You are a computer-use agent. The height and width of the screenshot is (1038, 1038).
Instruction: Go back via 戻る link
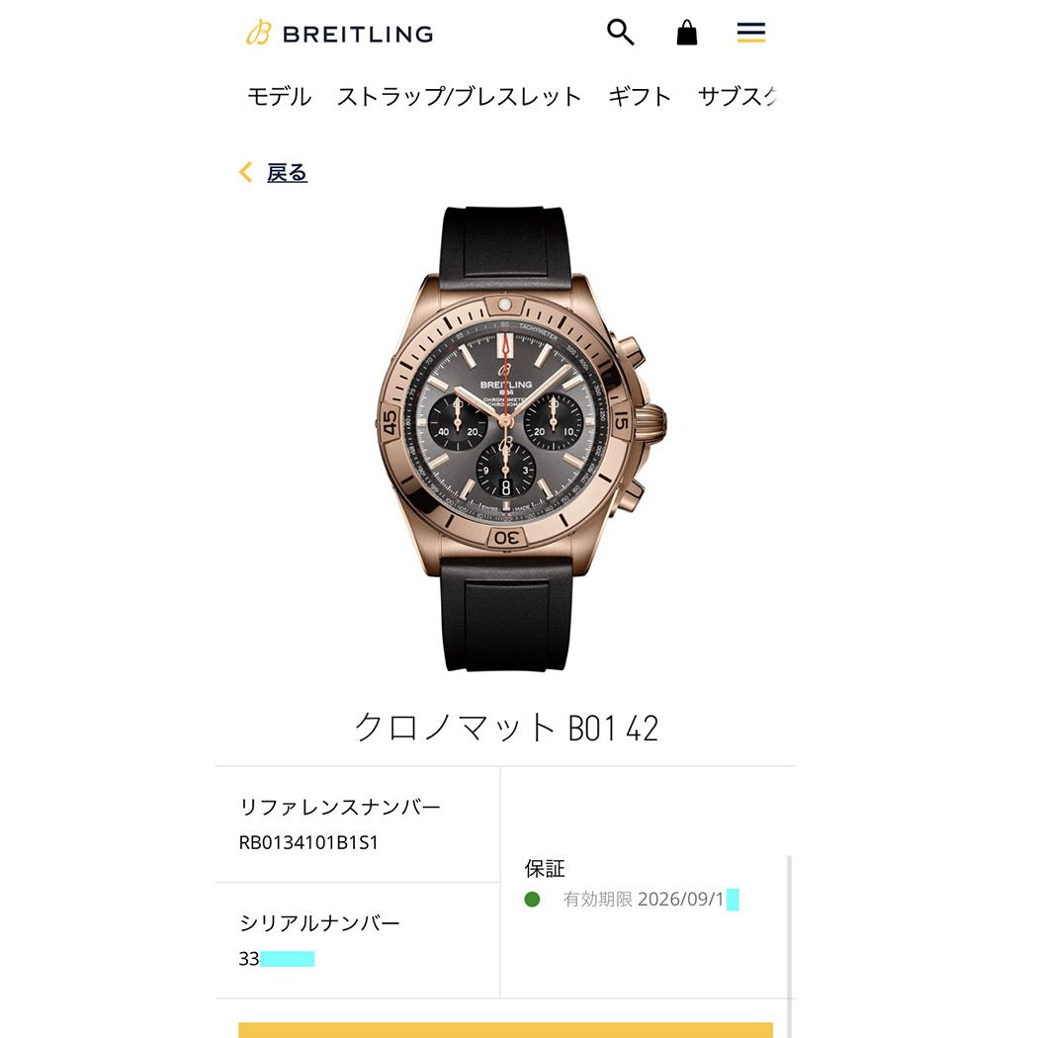click(287, 172)
